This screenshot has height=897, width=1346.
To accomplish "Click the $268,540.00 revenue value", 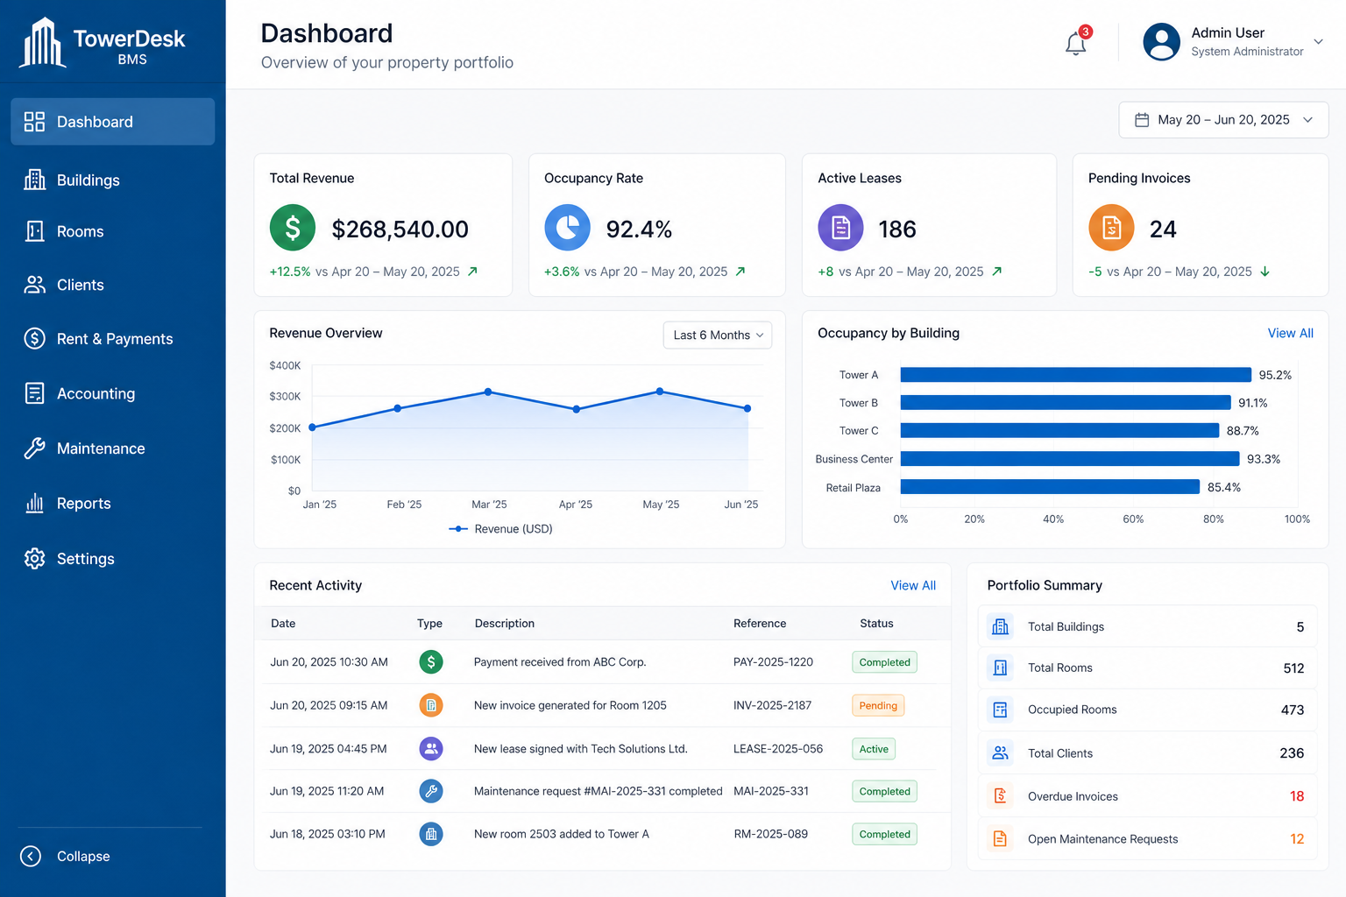I will 400,229.
